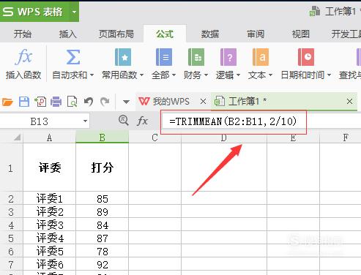Viewport: 361px width, 275px height.
Task: Expand the 逻辑 dropdown arrow
Action: tap(238, 75)
